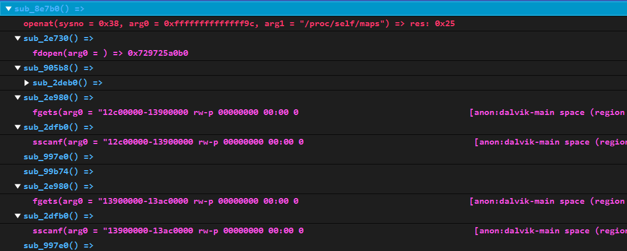
Task: Select the fdopen call returning 0x729725a0b0
Action: point(111,53)
